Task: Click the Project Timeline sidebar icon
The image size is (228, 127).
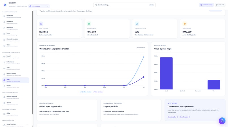Action: click(x=4, y=74)
